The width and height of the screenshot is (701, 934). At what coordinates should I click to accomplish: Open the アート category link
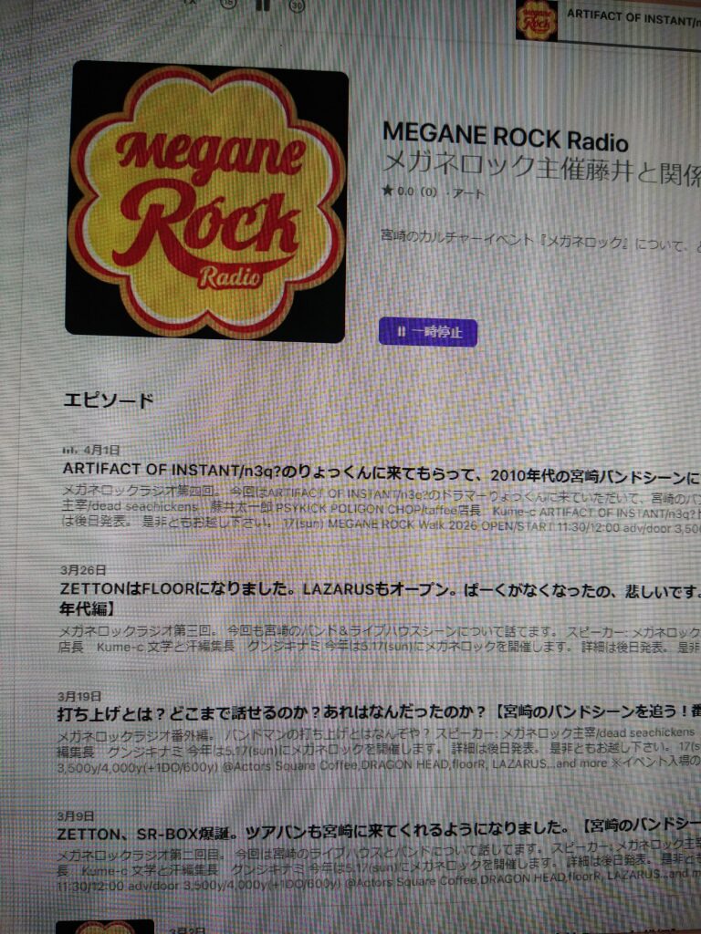[x=469, y=193]
